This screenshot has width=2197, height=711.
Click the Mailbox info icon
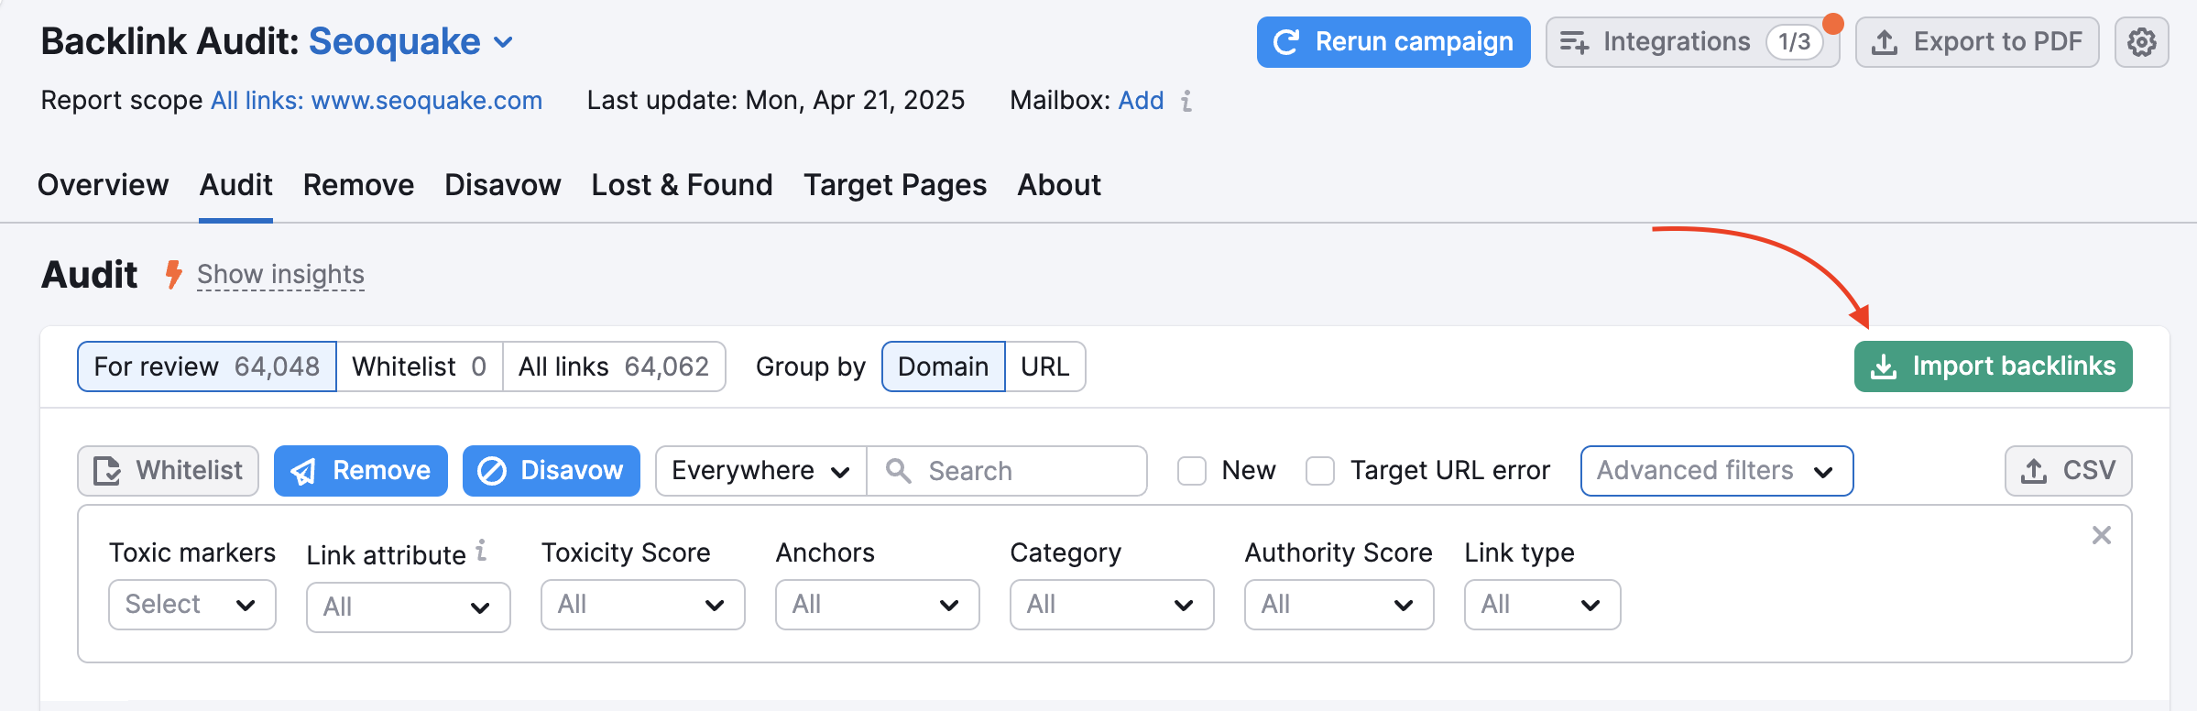point(1186,101)
